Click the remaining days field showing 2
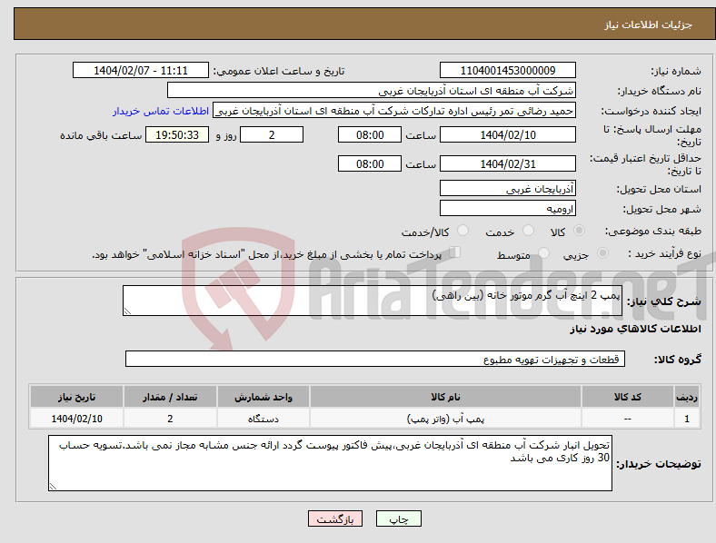Viewport: 716px width, 543px height. [x=272, y=134]
